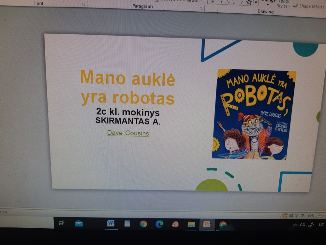Open the Dave Cousins hyperlink
Viewport: 326px width, 245px height.
(x=128, y=133)
